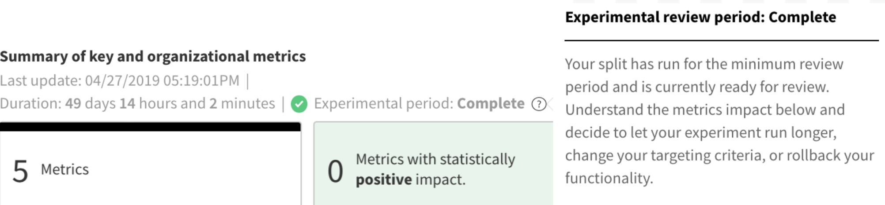Click the "Experimental review period: Complete" tooltip title
Image resolution: width=885 pixels, height=205 pixels.
700,17
